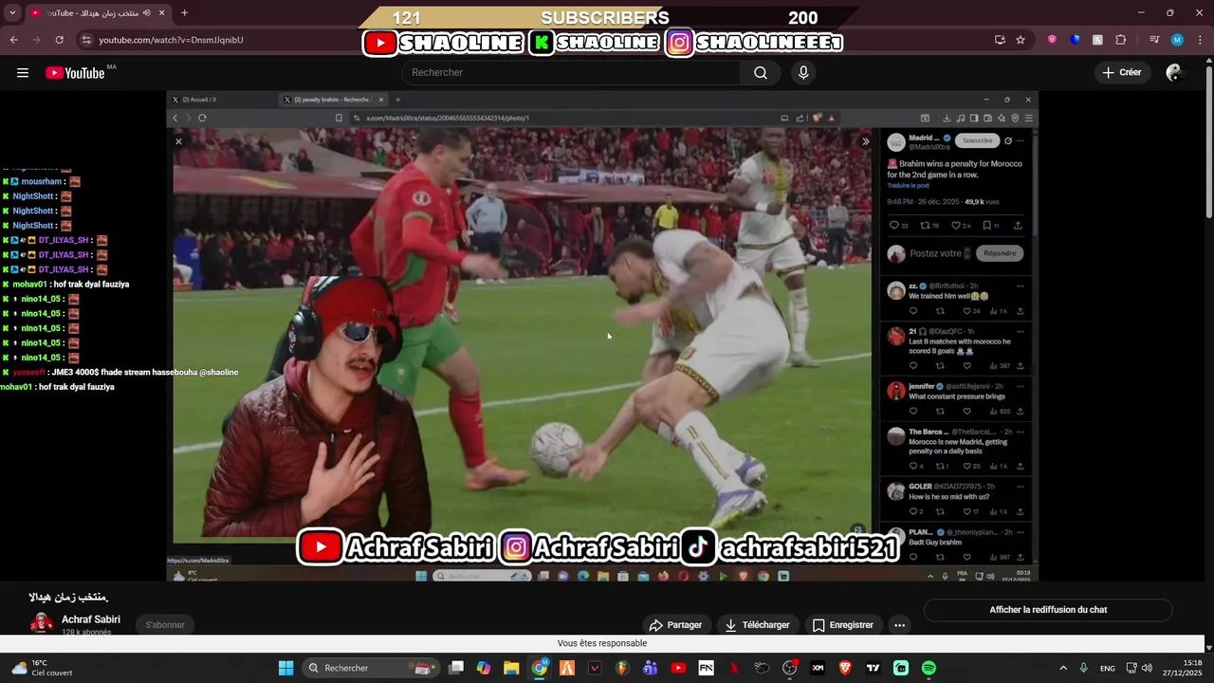The image size is (1214, 683).
Task: Open the FN app on the taskbar
Action: click(x=706, y=668)
